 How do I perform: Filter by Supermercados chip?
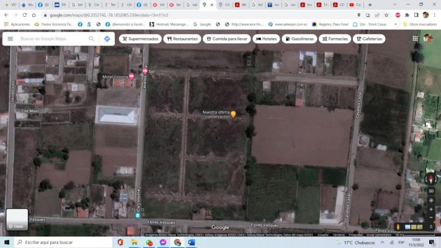(140, 39)
